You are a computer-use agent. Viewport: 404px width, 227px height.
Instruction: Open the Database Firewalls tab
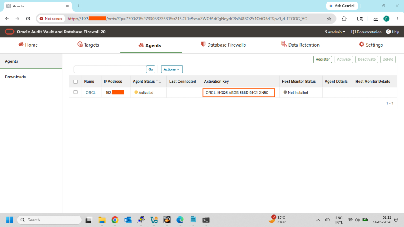point(223,45)
